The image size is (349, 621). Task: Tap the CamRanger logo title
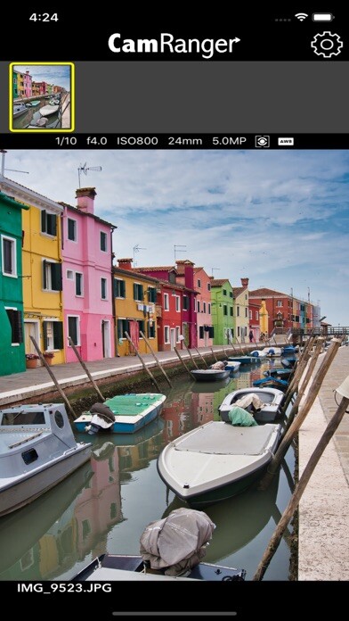coord(174,44)
